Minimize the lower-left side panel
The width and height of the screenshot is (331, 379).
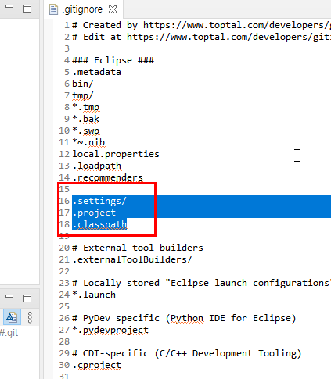(x=9, y=296)
